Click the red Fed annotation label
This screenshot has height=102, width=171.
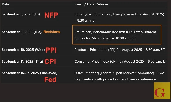(50, 80)
